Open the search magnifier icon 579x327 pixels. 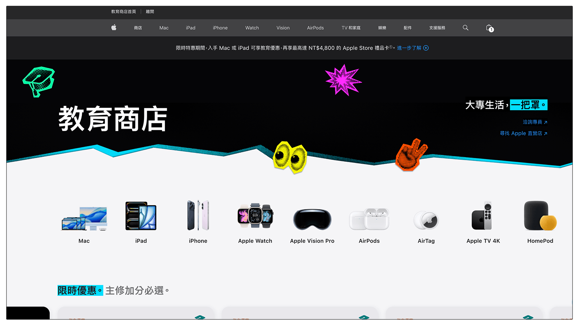click(x=466, y=28)
